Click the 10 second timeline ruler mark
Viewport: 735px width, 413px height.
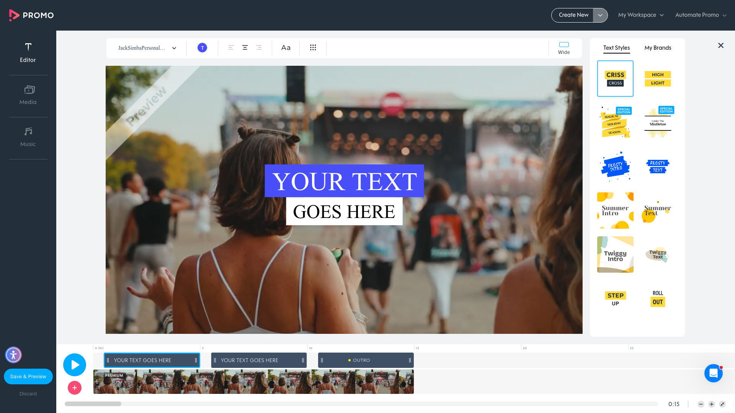310,348
